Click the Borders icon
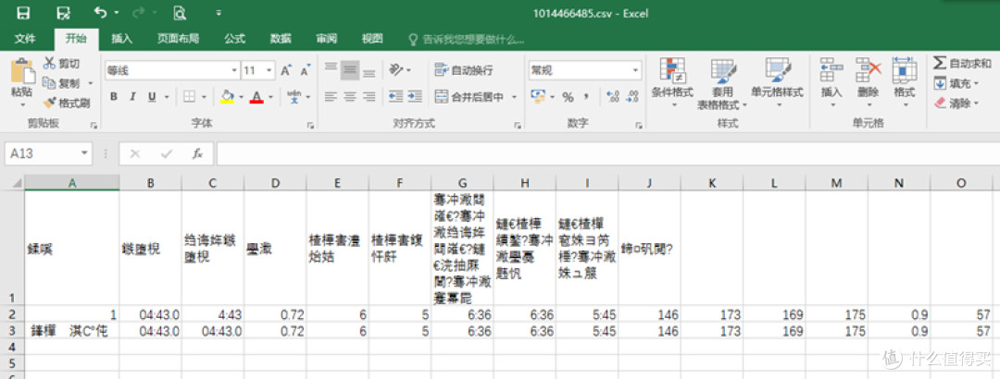This screenshot has width=1000, height=379. coord(190,97)
